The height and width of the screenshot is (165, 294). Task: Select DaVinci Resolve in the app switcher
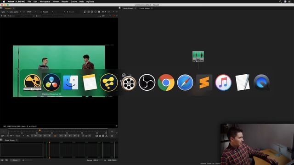click(x=51, y=82)
